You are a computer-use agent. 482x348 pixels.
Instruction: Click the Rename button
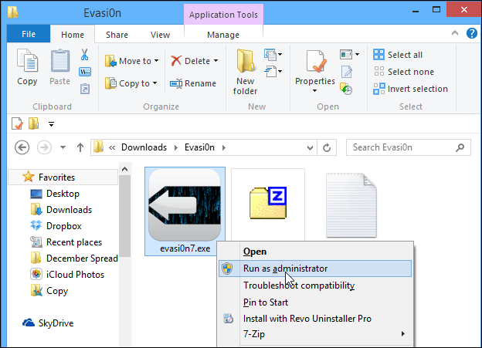(x=193, y=83)
